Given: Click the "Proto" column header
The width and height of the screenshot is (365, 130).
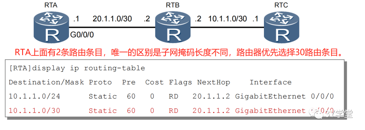Looking at the screenshot, I should click(x=100, y=82).
